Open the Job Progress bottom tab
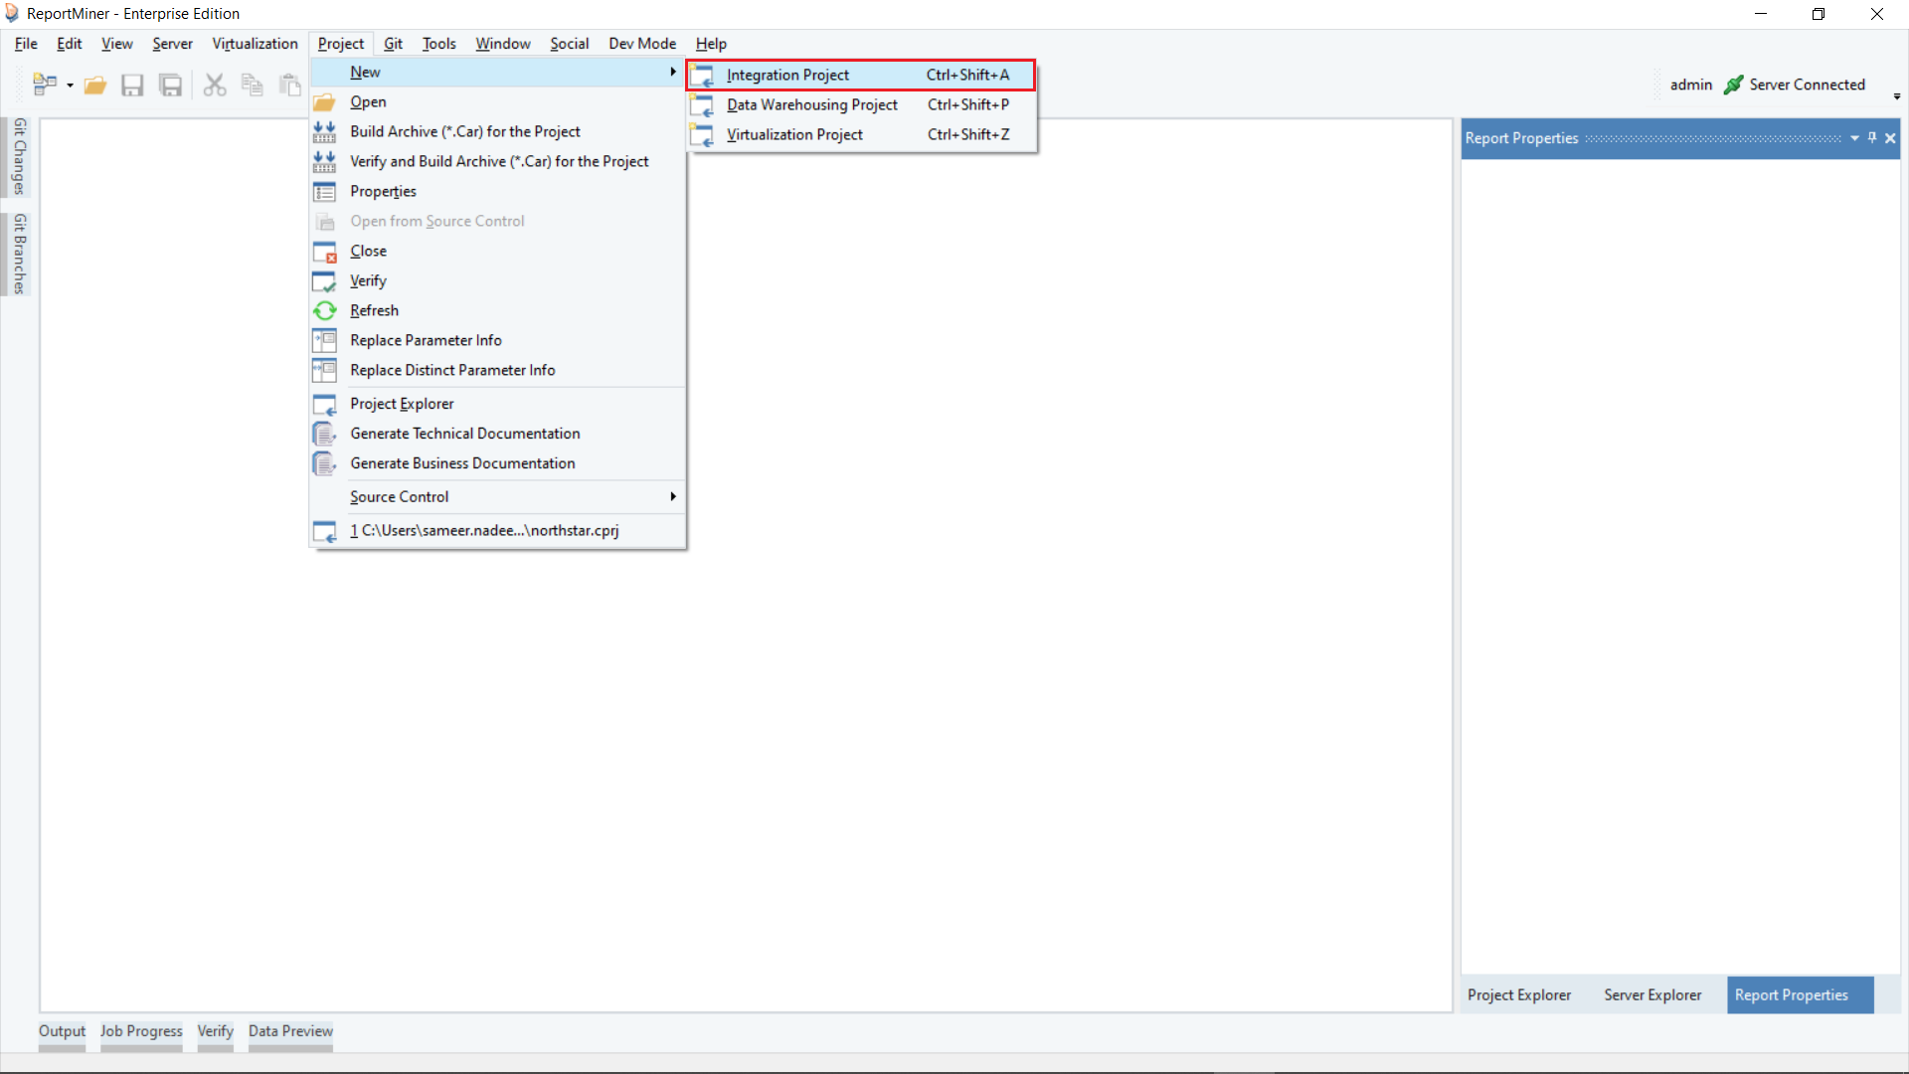The height and width of the screenshot is (1074, 1909). [x=141, y=1031]
